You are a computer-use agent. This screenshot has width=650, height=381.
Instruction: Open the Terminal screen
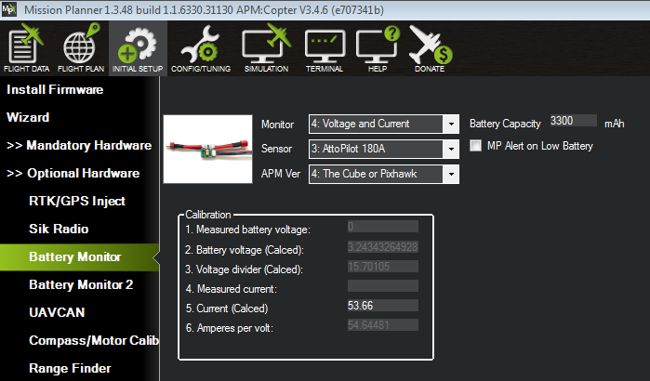pos(325,49)
